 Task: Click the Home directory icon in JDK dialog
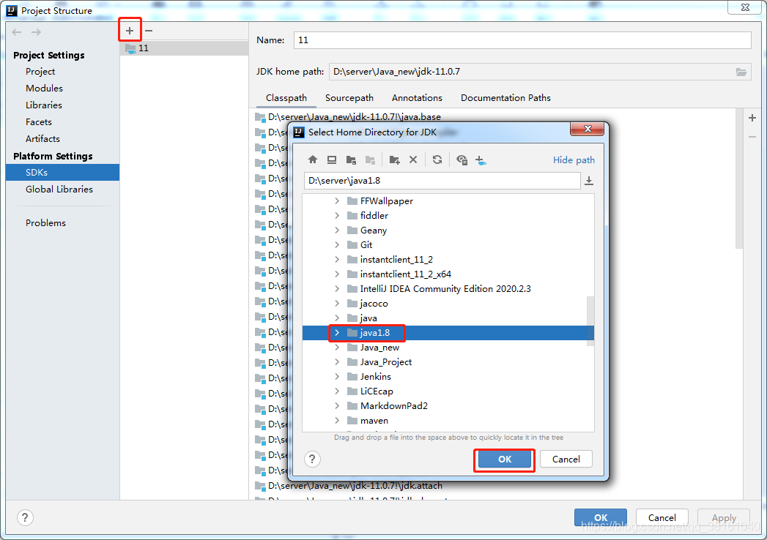[313, 160]
